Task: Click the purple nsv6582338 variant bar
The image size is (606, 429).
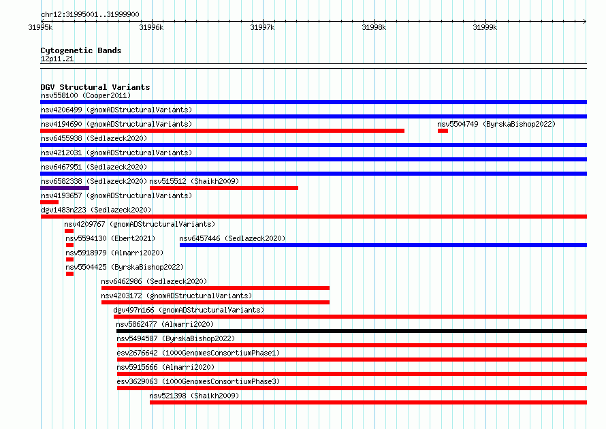Action: pyautogui.click(x=65, y=188)
